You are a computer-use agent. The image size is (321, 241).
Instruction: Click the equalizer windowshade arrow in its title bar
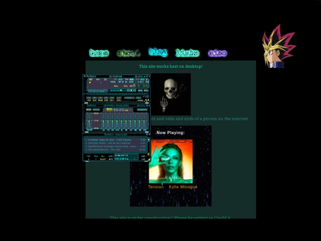pos(147,105)
